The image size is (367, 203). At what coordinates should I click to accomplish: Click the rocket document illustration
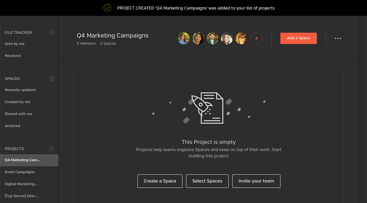(207, 108)
